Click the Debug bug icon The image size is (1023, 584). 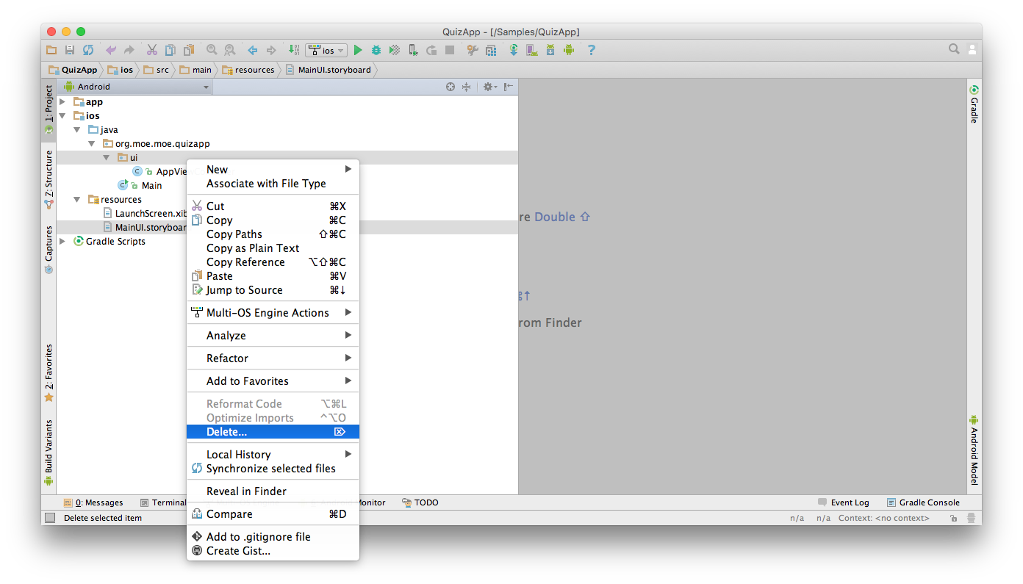point(376,50)
